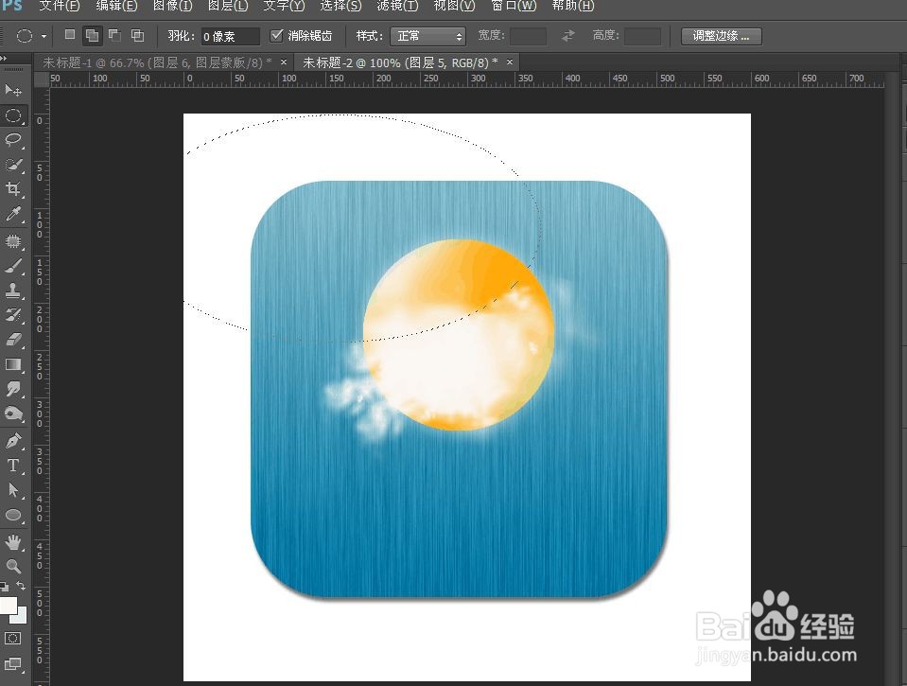
Task: Click the 宽度 width field
Action: (528, 36)
